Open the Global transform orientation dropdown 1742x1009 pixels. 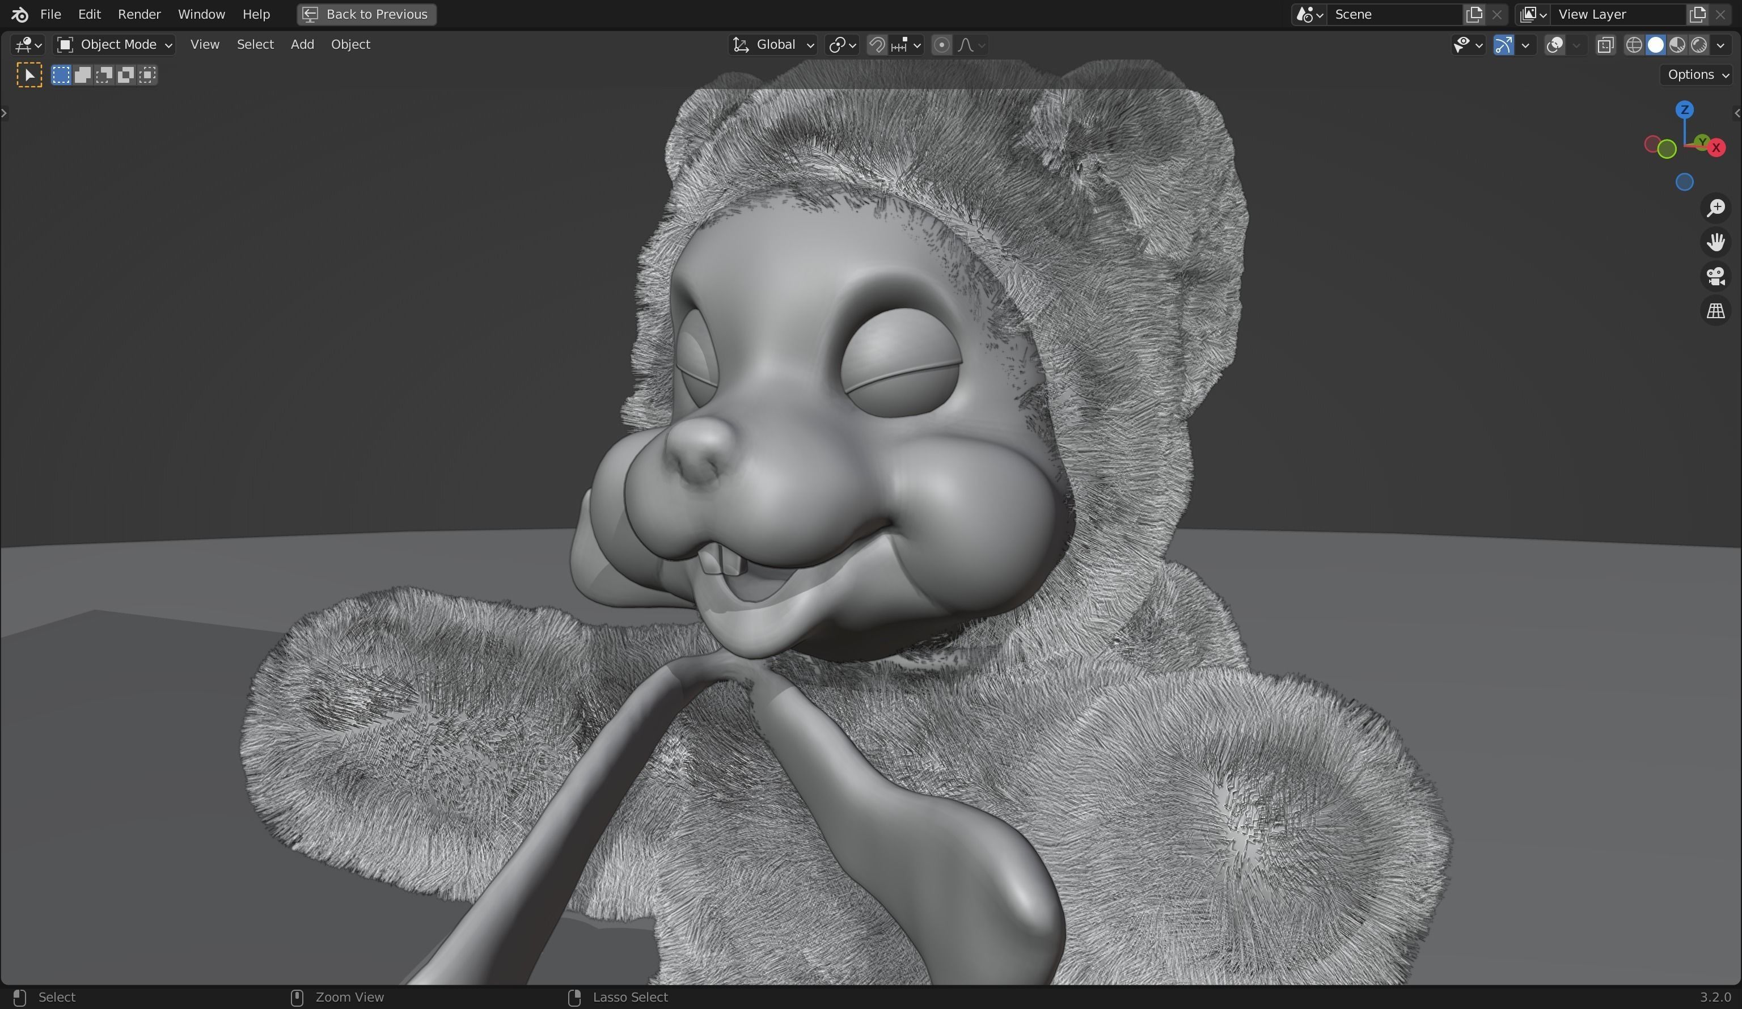[772, 44]
